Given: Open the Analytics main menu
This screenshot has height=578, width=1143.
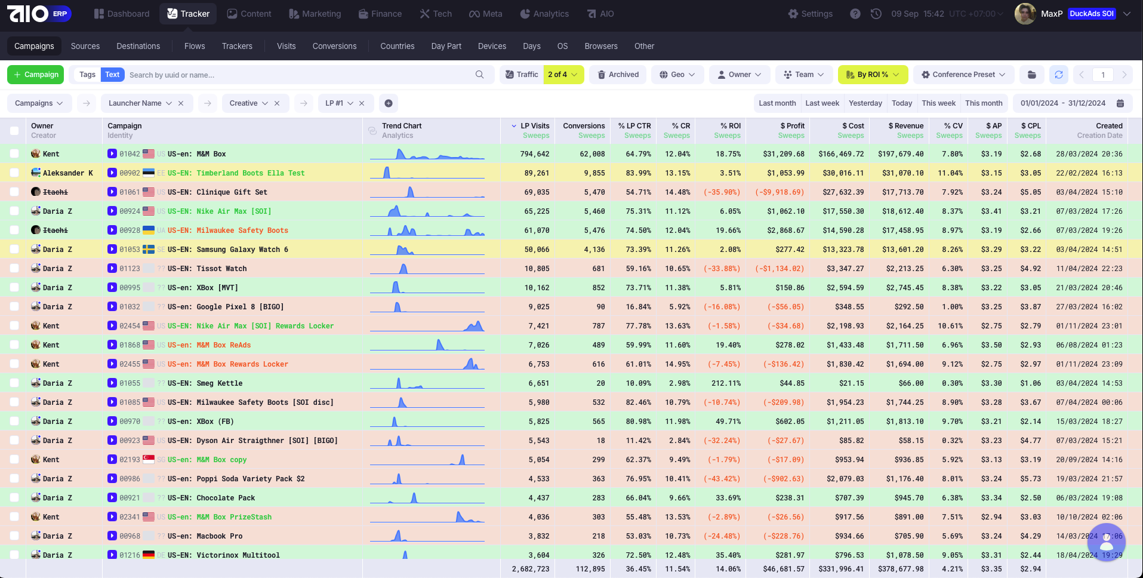Looking at the screenshot, I should click(x=544, y=14).
